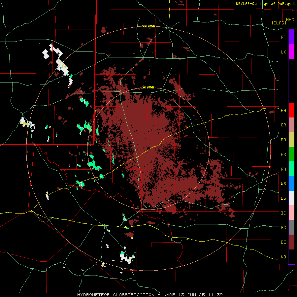Click the brown BI legend swatch
Screen dimensions: 297x297
pos(291,242)
